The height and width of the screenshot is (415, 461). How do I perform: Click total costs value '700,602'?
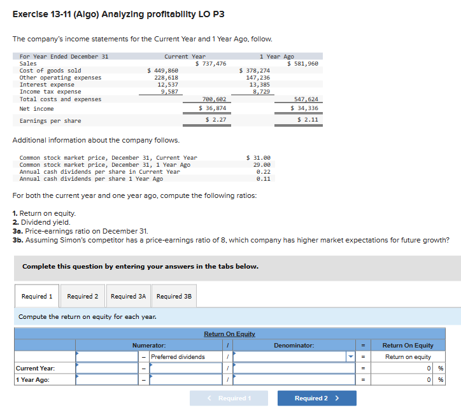(x=214, y=99)
